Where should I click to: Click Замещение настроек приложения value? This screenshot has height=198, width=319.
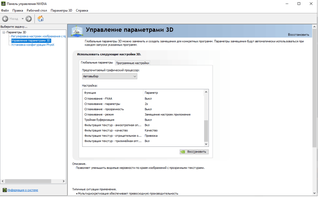[168, 115]
